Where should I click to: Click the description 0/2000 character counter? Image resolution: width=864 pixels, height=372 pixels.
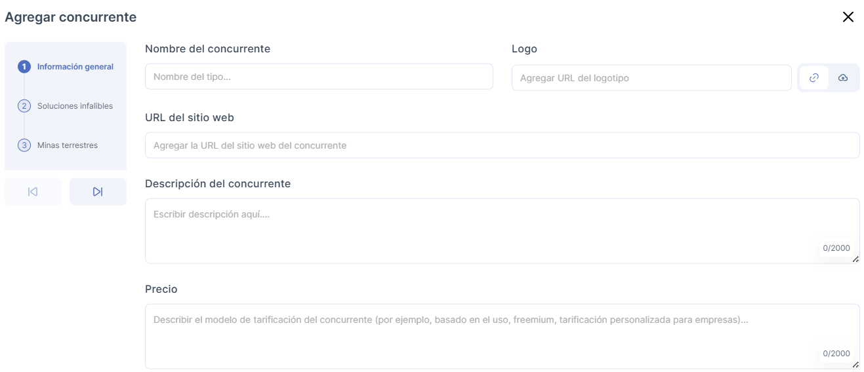pos(836,248)
